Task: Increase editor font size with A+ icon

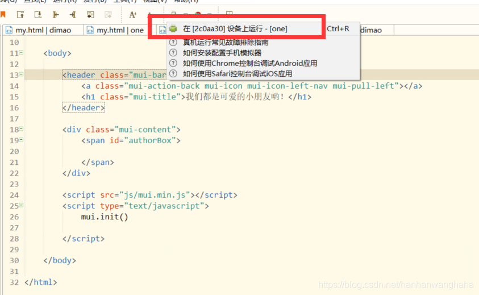Action: [x=132, y=14]
